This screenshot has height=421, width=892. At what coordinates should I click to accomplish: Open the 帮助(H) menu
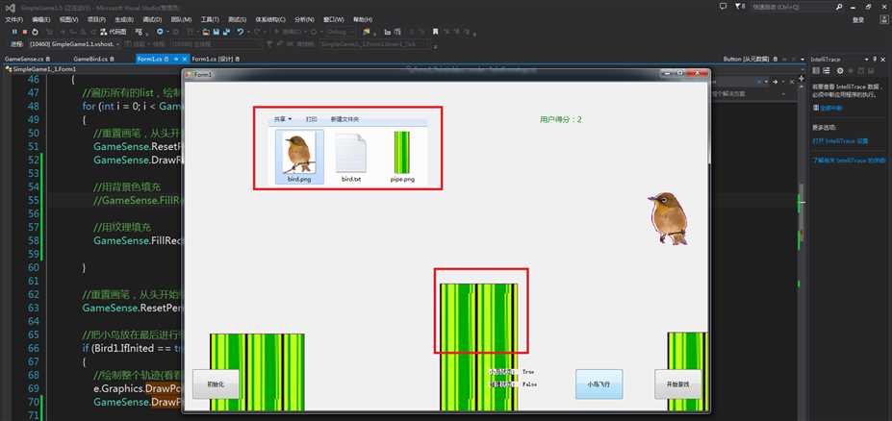point(363,19)
